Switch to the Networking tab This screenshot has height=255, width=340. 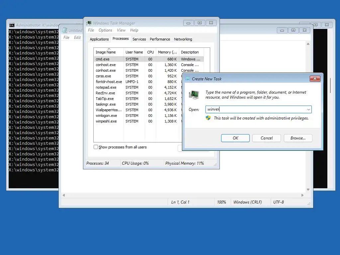183,39
